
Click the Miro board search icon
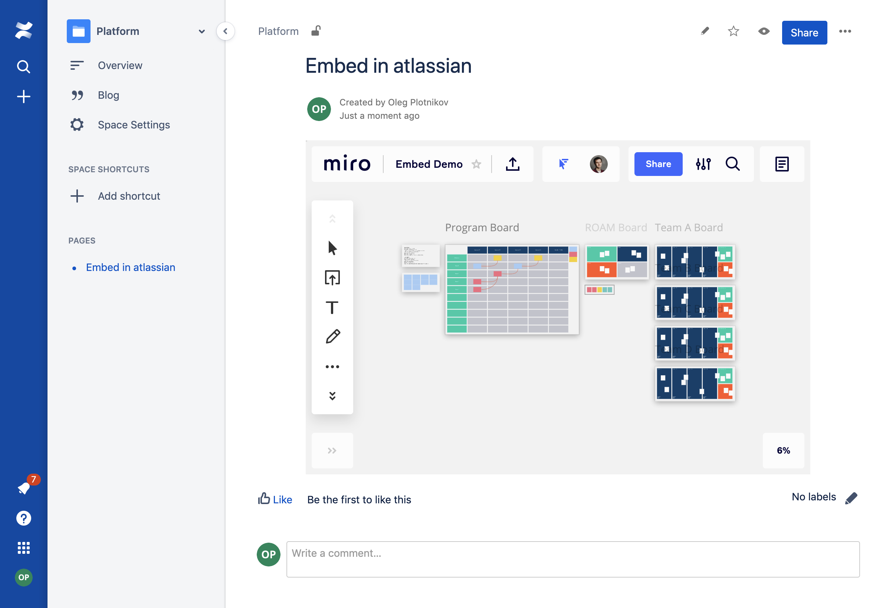point(732,164)
